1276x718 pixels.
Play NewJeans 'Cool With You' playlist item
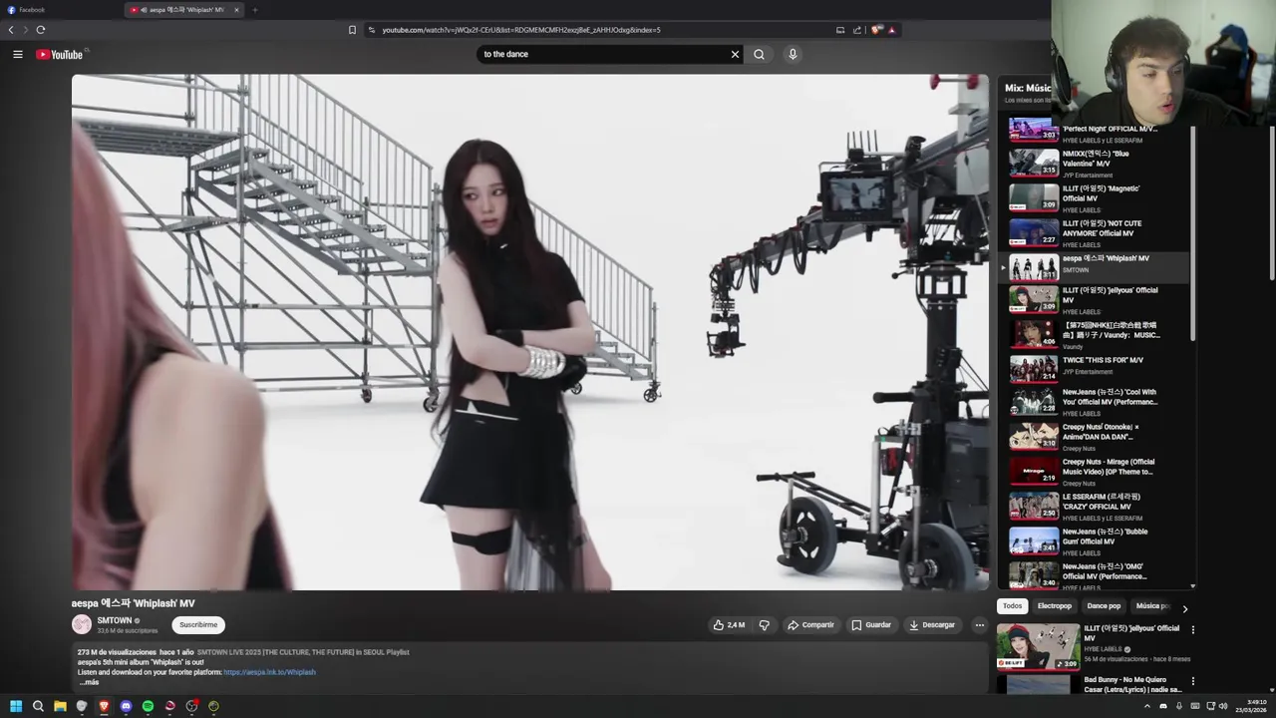point(1097,401)
